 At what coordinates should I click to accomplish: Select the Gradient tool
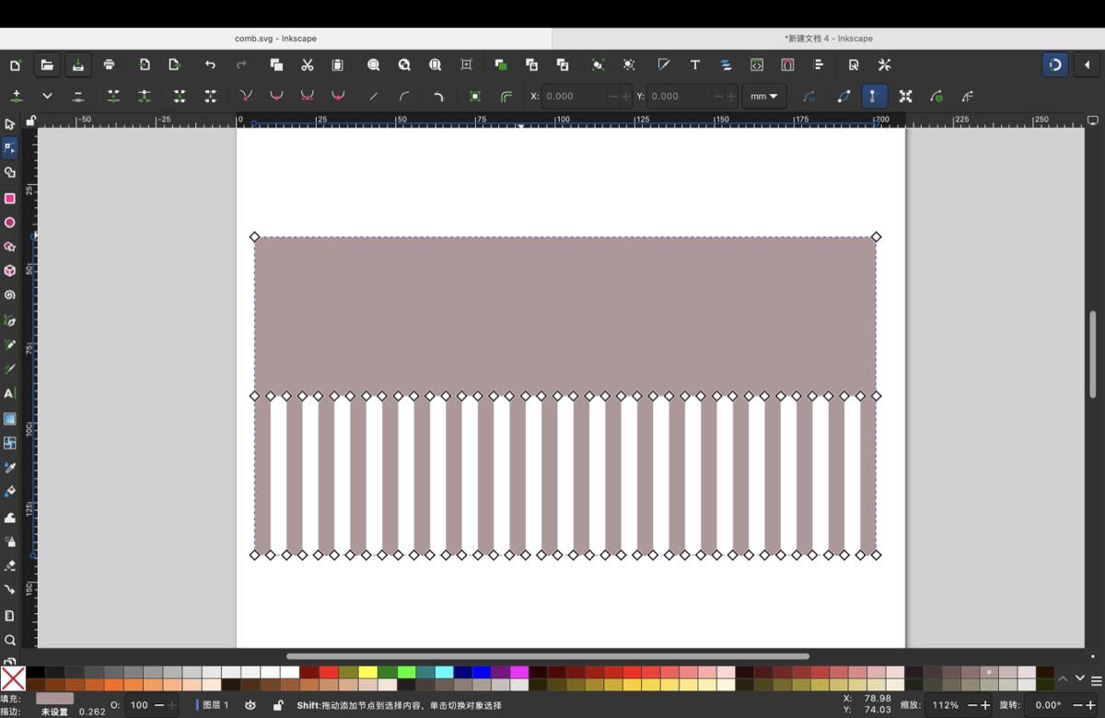click(x=10, y=418)
